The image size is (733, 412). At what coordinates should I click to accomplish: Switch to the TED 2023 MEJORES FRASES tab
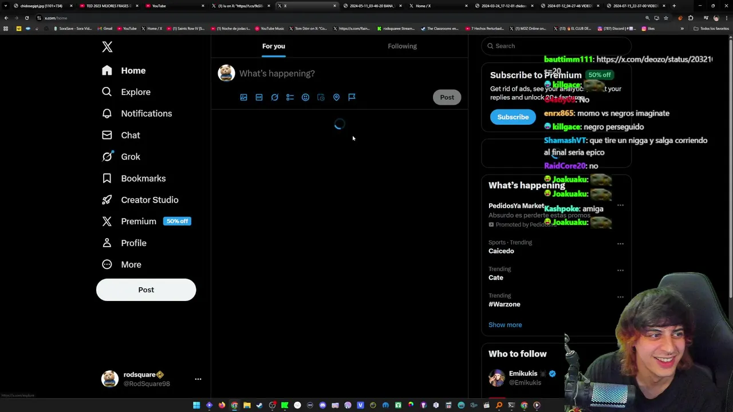coord(108,6)
